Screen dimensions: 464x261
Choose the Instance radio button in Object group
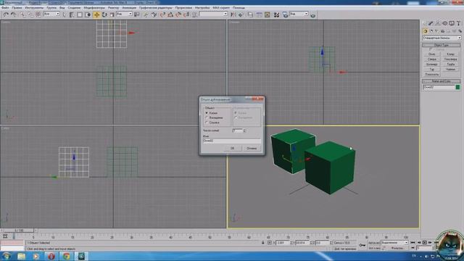click(207, 117)
